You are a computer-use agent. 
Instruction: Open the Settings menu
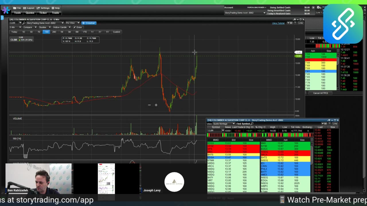click(43, 8)
